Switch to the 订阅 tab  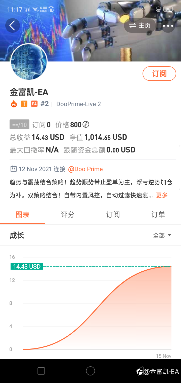coord(113,214)
